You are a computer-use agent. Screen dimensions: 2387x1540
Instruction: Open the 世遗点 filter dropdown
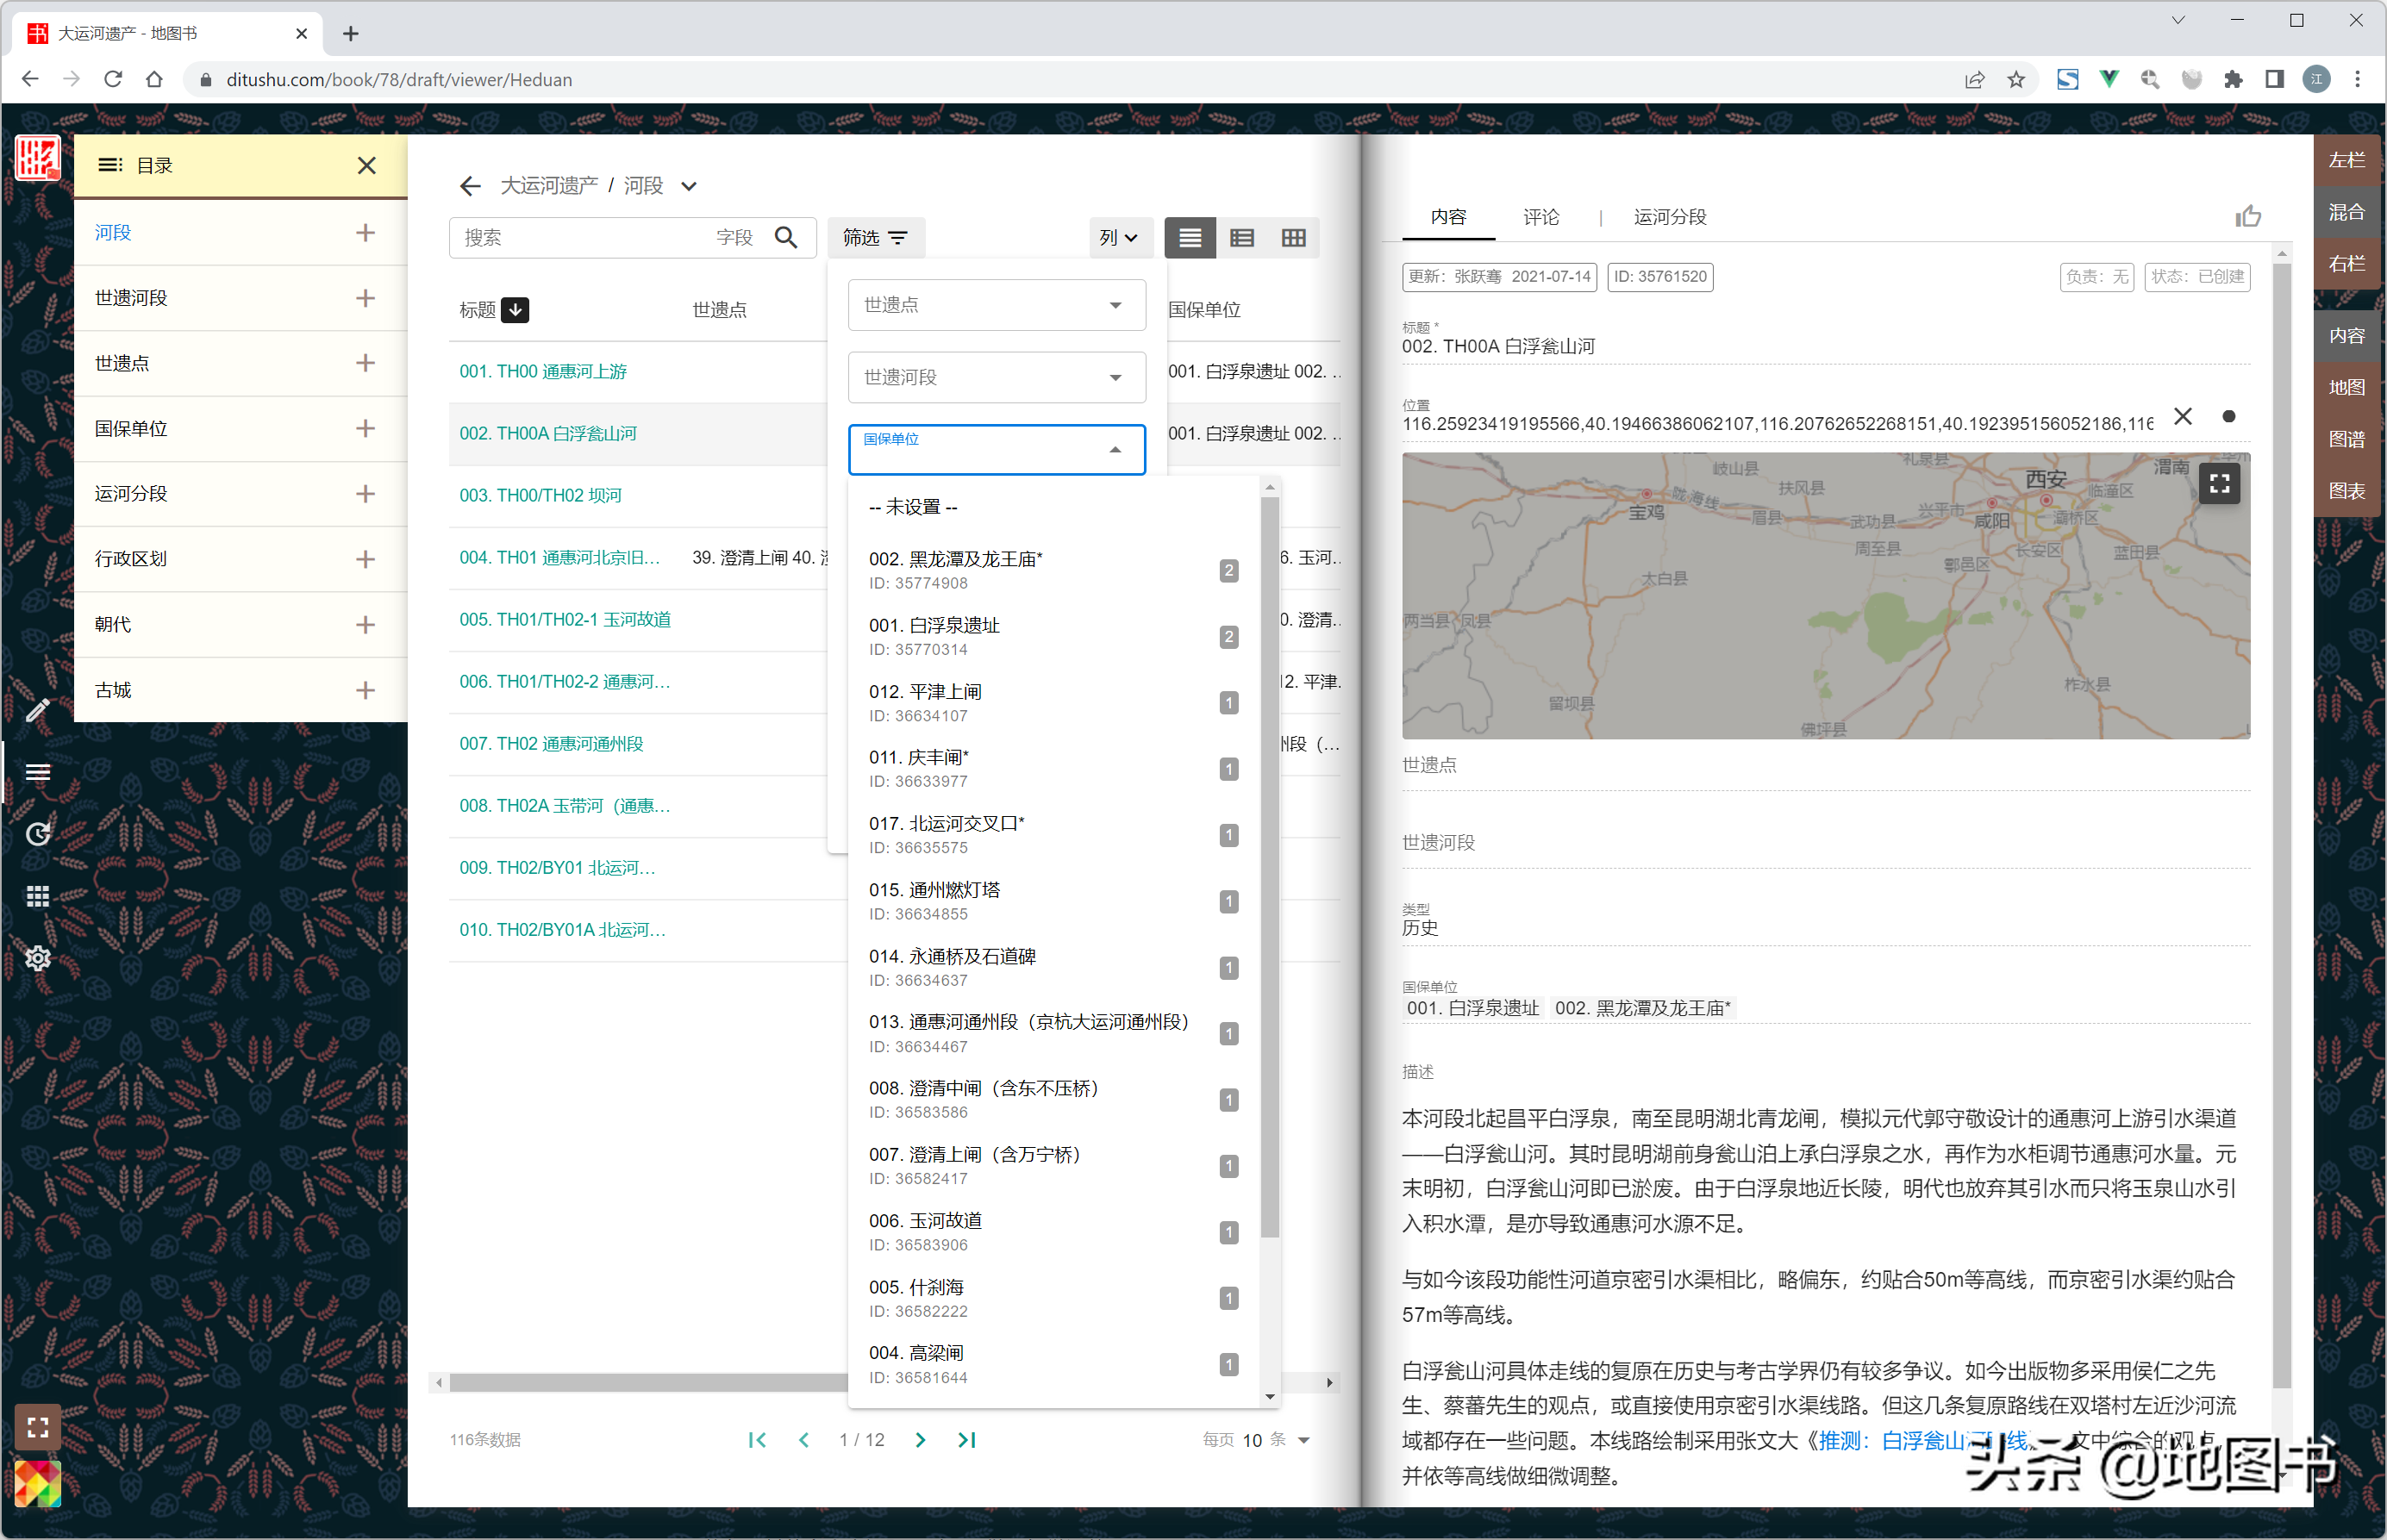(996, 305)
